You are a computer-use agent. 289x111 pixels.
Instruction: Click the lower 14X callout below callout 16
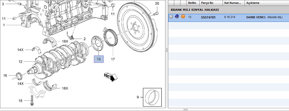tap(20, 84)
